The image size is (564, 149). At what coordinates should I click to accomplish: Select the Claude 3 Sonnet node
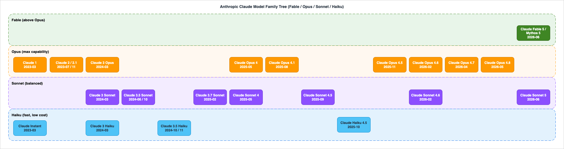click(x=102, y=97)
